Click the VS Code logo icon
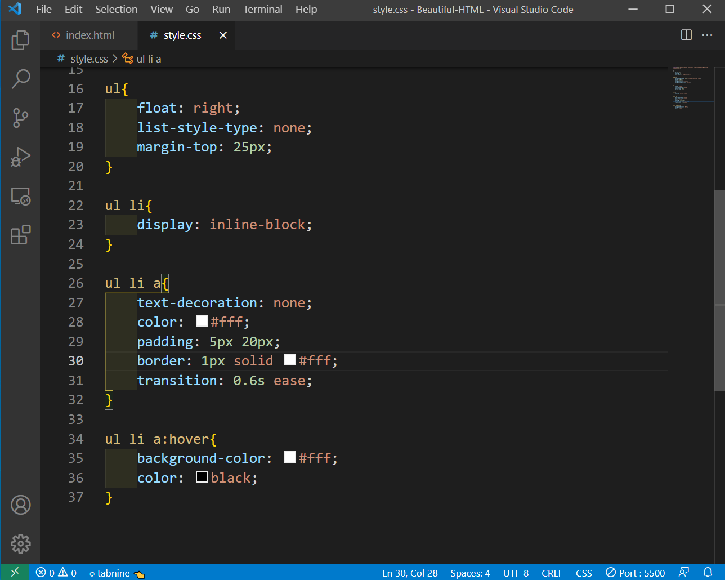Image resolution: width=725 pixels, height=580 pixels. point(15,9)
